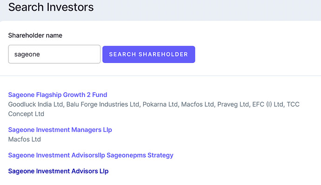Click the Shareholder name input field
The width and height of the screenshot is (321, 185).
click(54, 54)
